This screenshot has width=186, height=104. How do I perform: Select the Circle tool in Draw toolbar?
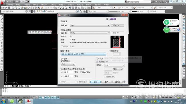[x=2, y=34]
